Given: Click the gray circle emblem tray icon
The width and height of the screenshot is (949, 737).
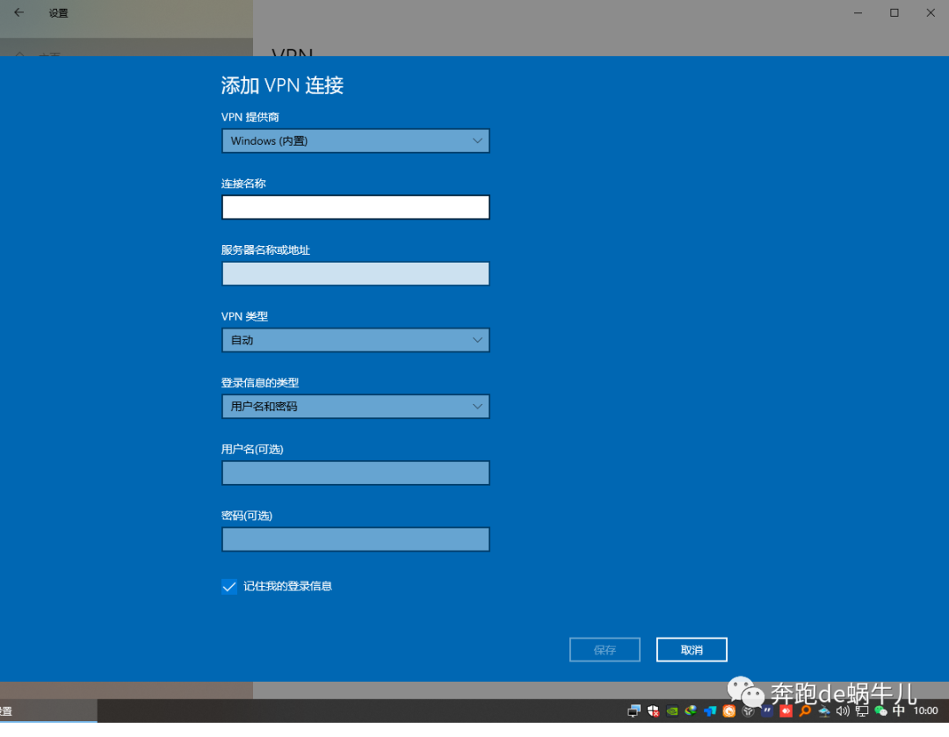Looking at the screenshot, I should 748,711.
